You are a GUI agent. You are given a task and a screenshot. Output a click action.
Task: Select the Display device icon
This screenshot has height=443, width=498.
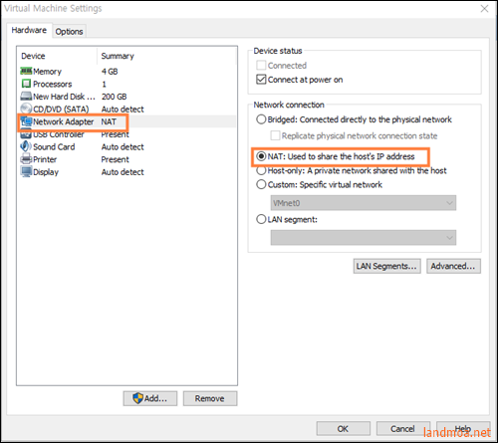[x=26, y=171]
